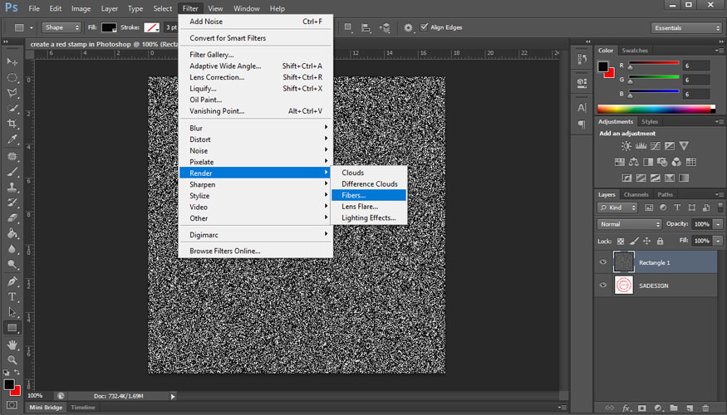Open the Essentials workspace dropdown

click(x=686, y=27)
